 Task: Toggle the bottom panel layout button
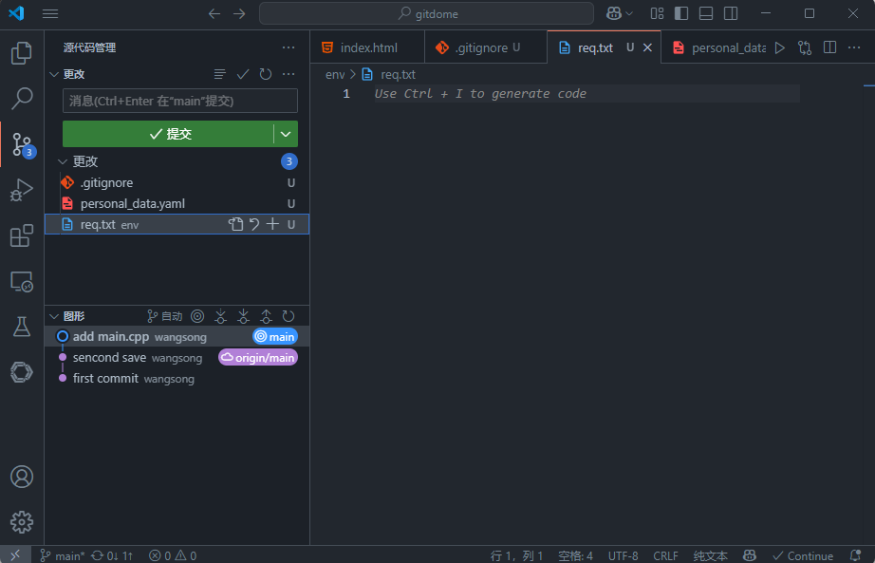706,13
